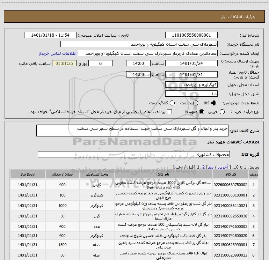
Task: Click the unit عدد in row 5
Action: [x=97, y=226]
